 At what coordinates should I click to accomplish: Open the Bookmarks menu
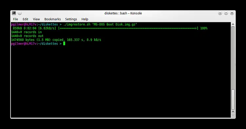[x=52, y=19]
